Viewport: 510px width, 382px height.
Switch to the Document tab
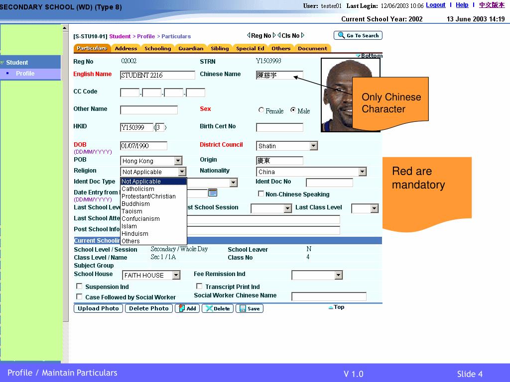pyautogui.click(x=313, y=48)
